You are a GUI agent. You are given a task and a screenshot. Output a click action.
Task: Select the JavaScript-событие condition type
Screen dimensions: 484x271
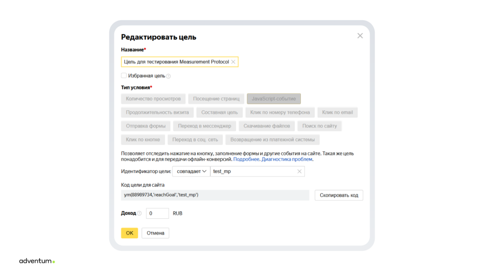pyautogui.click(x=274, y=99)
